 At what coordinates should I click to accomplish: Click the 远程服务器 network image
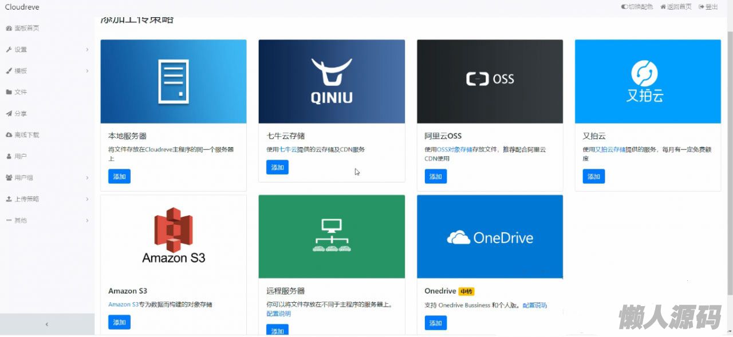332,237
